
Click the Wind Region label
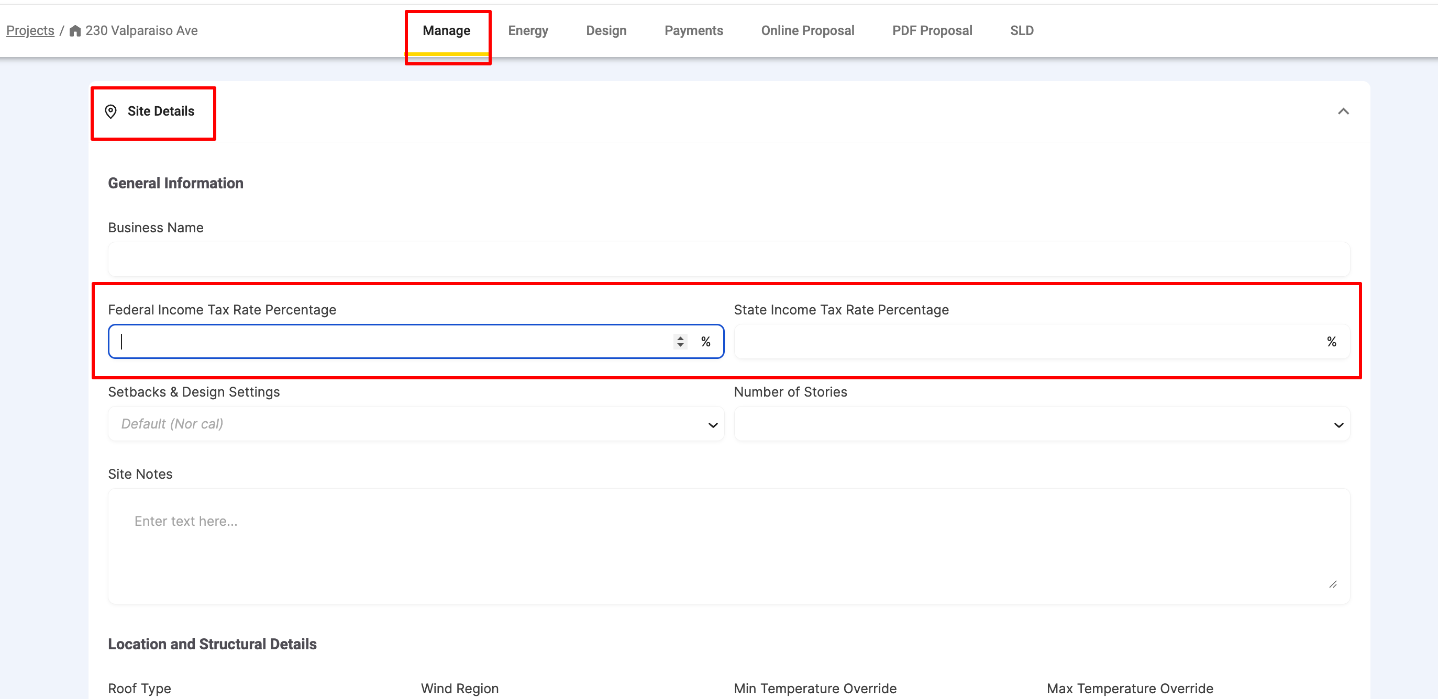point(459,689)
